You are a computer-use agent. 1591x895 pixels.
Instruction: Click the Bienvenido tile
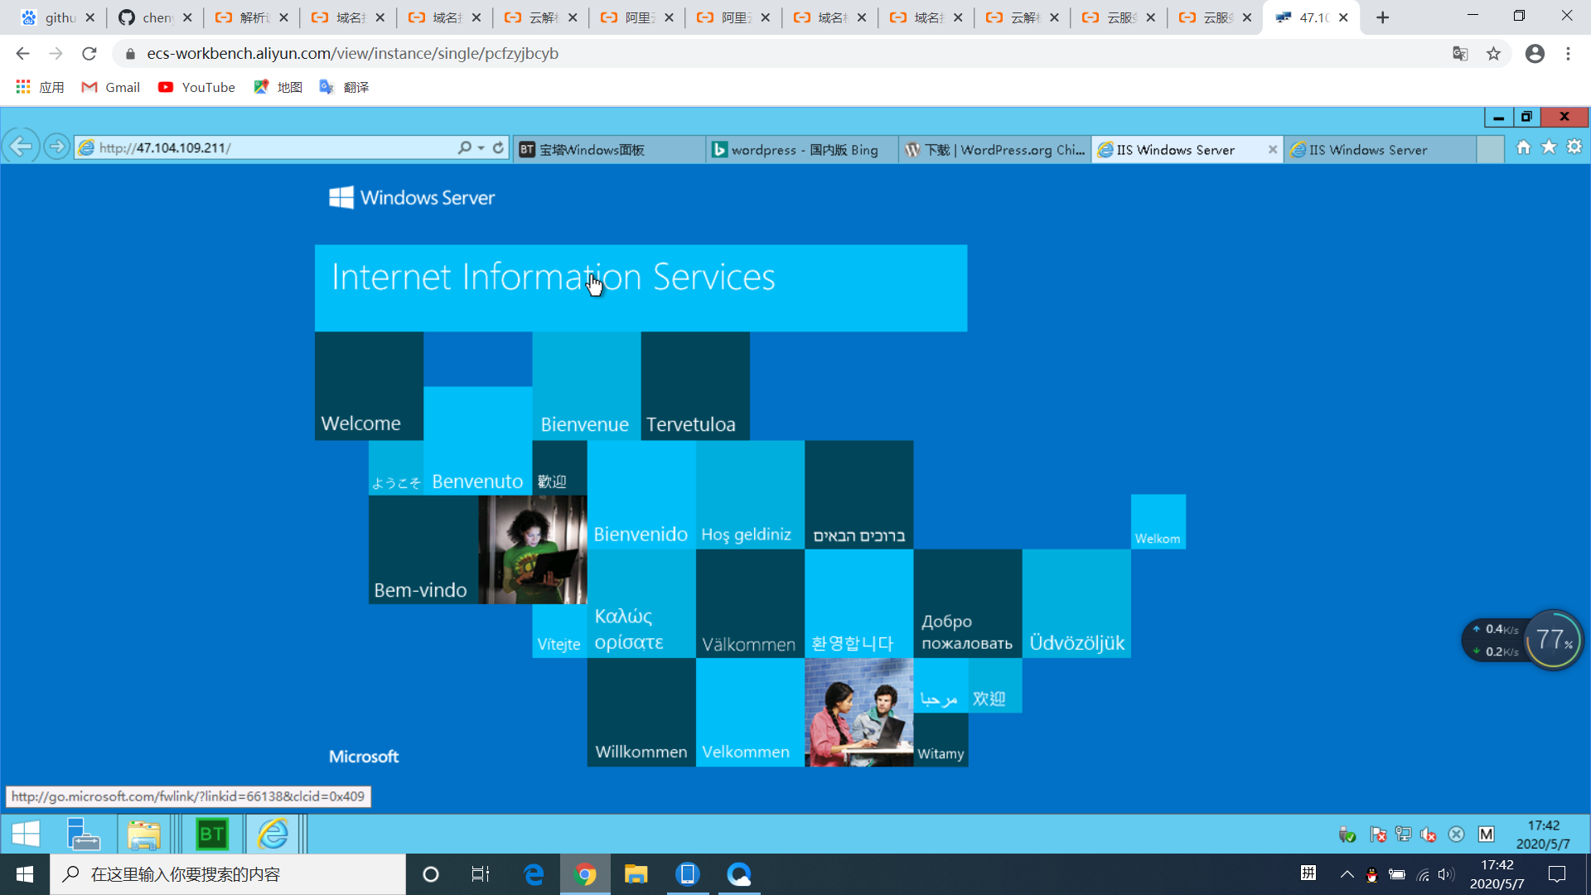(641, 495)
